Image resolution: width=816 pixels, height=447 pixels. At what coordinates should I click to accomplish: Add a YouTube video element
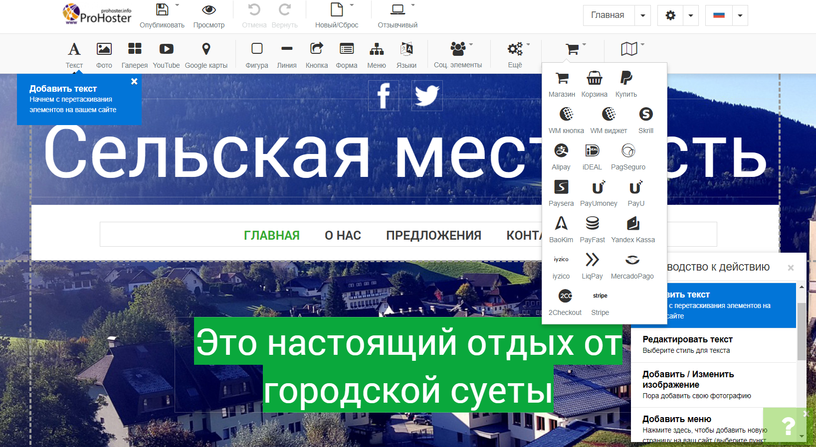(166, 55)
